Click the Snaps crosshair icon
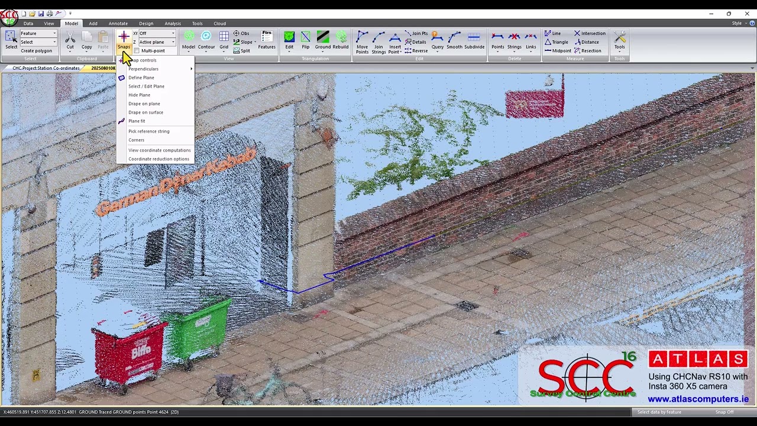The image size is (757, 426). 124,37
